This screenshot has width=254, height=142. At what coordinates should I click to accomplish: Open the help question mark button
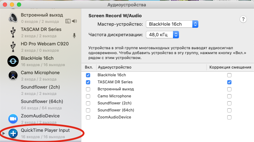tap(243, 19)
